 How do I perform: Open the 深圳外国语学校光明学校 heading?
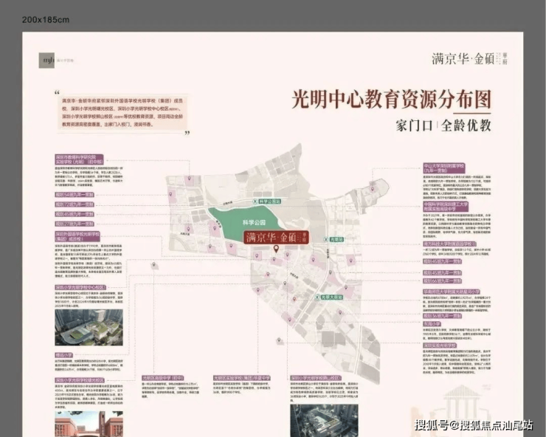tap(77, 237)
